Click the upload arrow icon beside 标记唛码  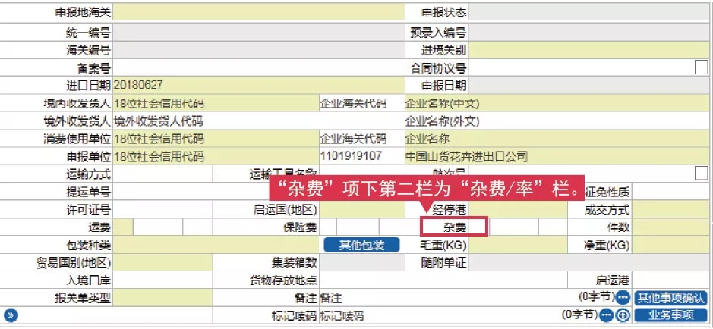click(x=623, y=315)
